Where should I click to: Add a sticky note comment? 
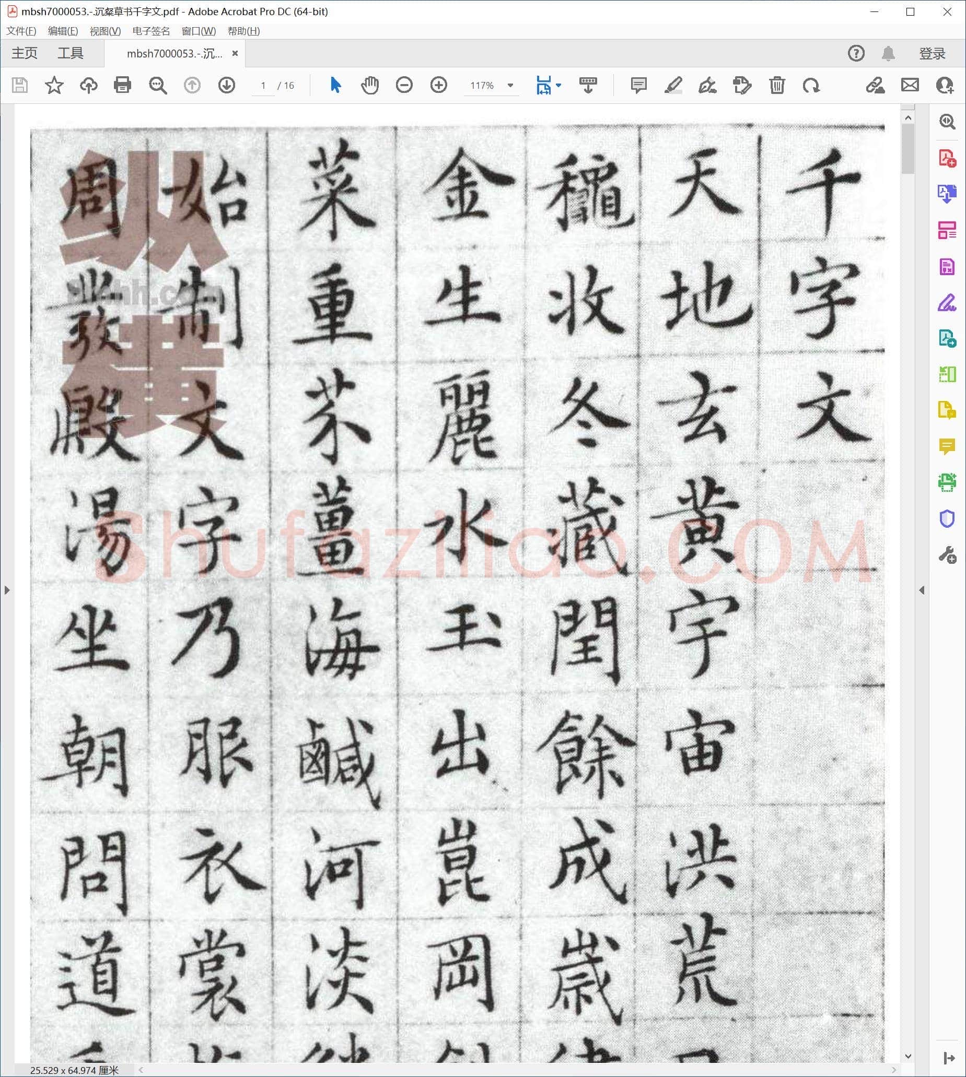pos(638,86)
